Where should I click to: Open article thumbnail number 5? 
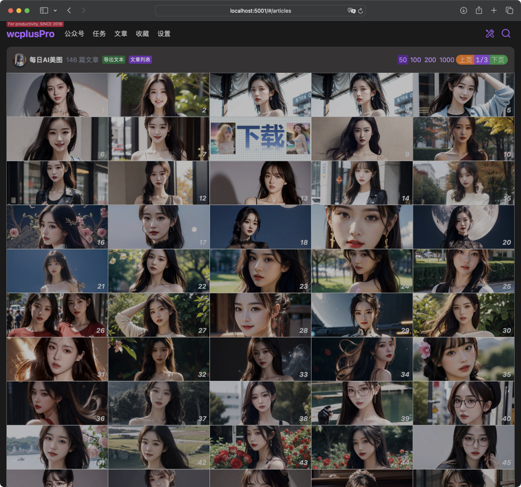pyautogui.click(x=464, y=95)
